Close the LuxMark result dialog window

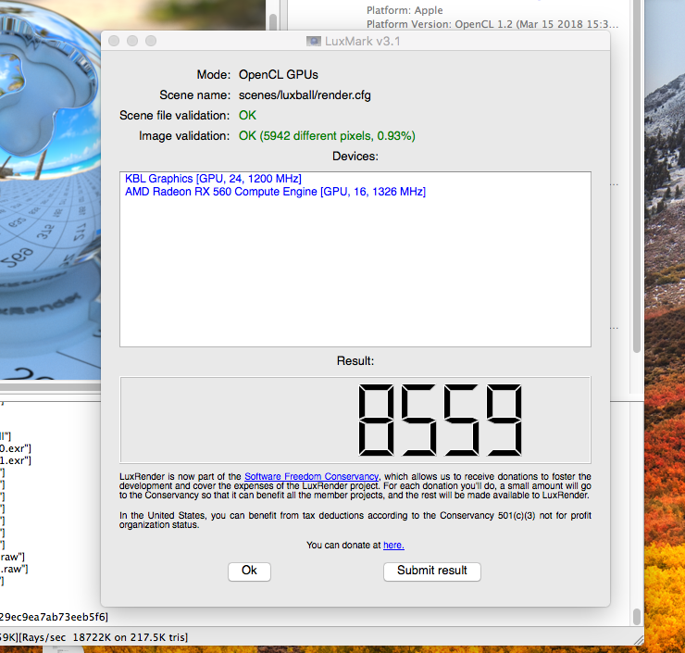[x=114, y=41]
